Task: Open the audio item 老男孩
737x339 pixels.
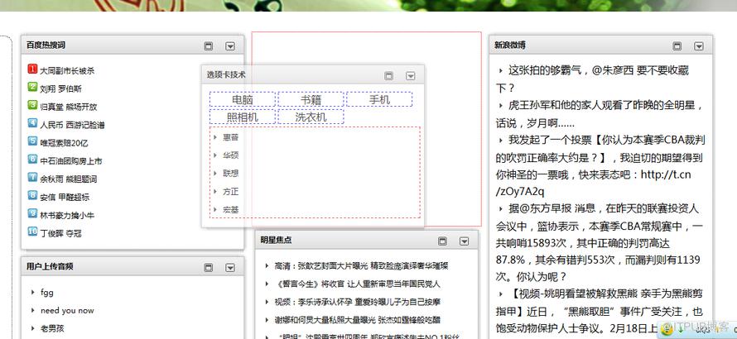Action: [52, 329]
